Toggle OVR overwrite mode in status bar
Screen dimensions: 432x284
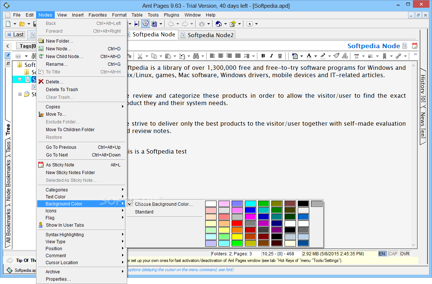point(405,254)
